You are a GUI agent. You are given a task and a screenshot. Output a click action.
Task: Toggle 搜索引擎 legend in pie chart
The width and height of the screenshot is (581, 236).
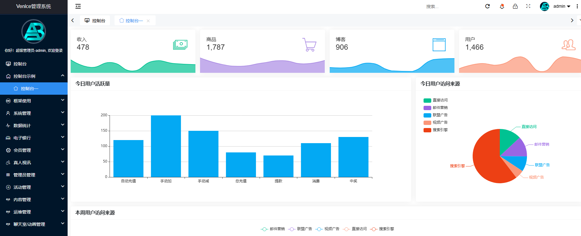coord(436,130)
